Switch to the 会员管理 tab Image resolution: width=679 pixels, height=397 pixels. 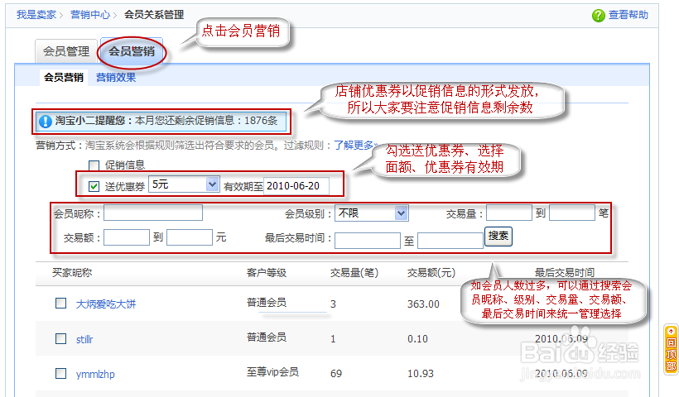click(66, 51)
